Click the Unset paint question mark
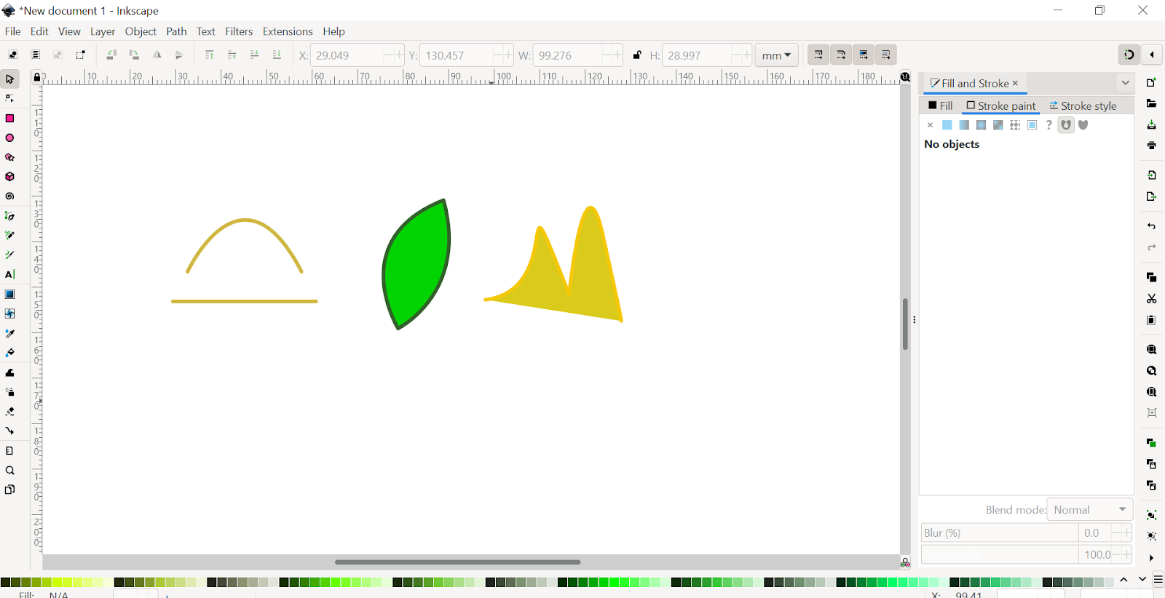 [1049, 125]
